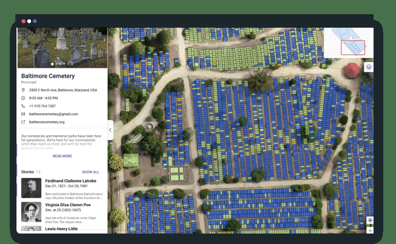Select the first photo carousel dot
Image resolution: width=396 pixels, height=244 pixels.
pos(52,64)
